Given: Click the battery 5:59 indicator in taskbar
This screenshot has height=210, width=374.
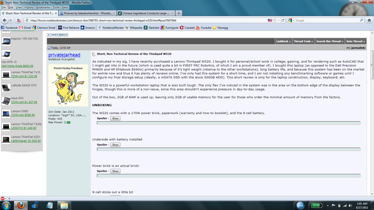Looking at the screenshot, I should pos(317,205).
